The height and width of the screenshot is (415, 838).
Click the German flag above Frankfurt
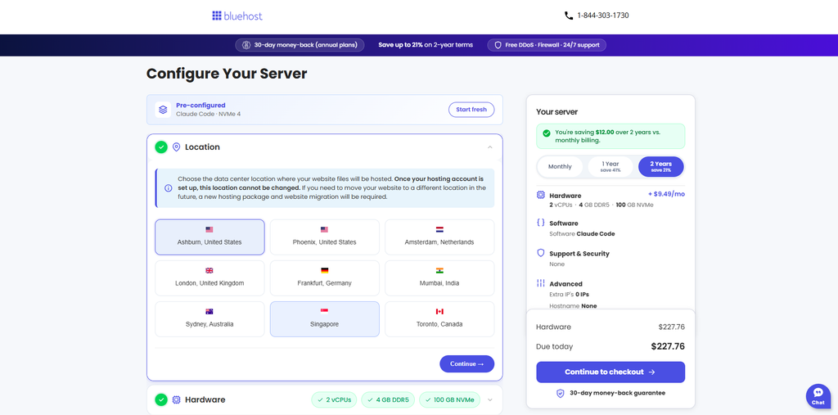tap(324, 271)
